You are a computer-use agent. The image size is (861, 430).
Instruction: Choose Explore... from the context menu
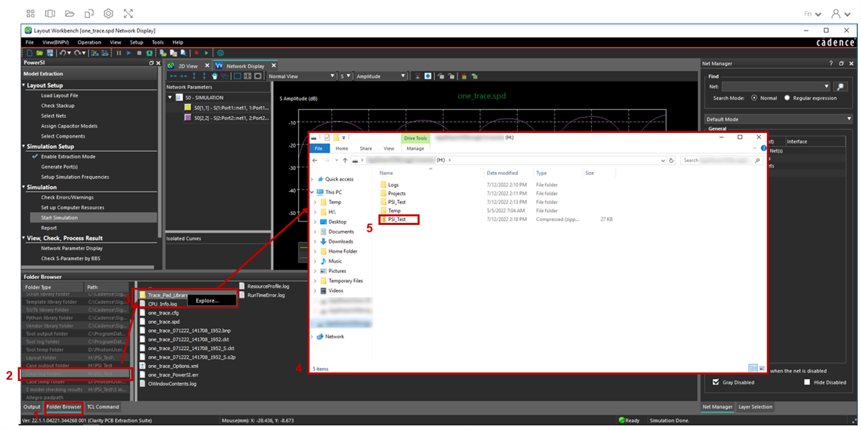coord(207,300)
